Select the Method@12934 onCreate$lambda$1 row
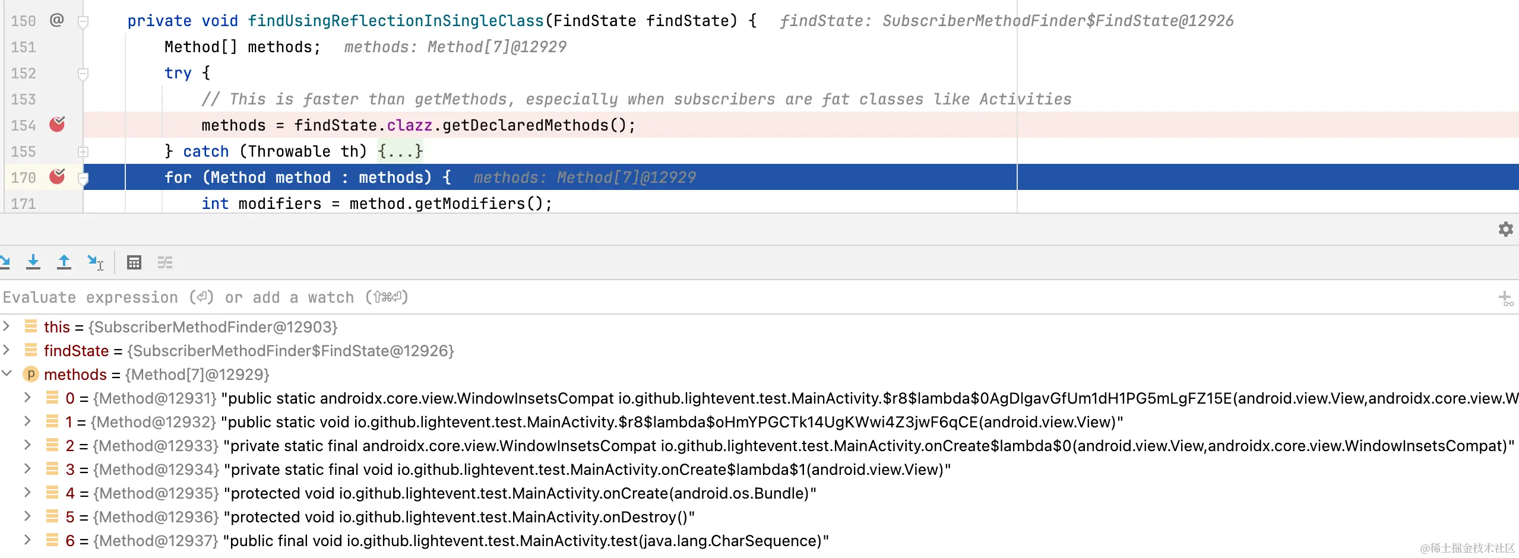Image resolution: width=1519 pixels, height=558 pixels. pyautogui.click(x=759, y=470)
